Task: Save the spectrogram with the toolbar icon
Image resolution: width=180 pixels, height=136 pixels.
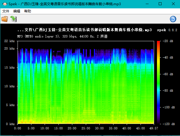Action: 14,19
